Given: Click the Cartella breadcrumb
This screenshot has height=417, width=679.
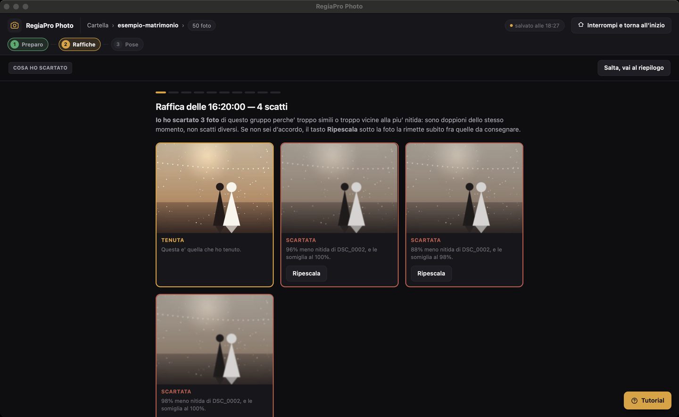Looking at the screenshot, I should click(x=98, y=25).
